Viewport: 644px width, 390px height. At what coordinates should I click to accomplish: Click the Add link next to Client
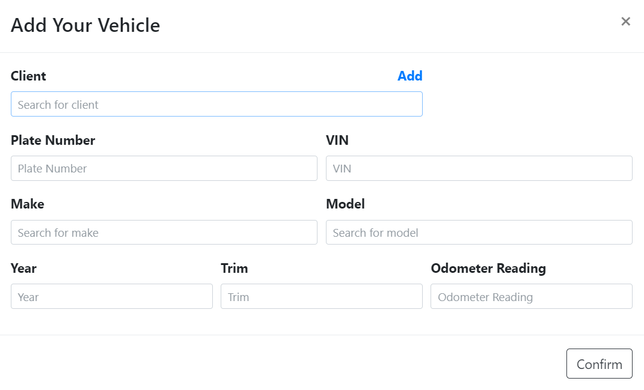pyautogui.click(x=409, y=76)
